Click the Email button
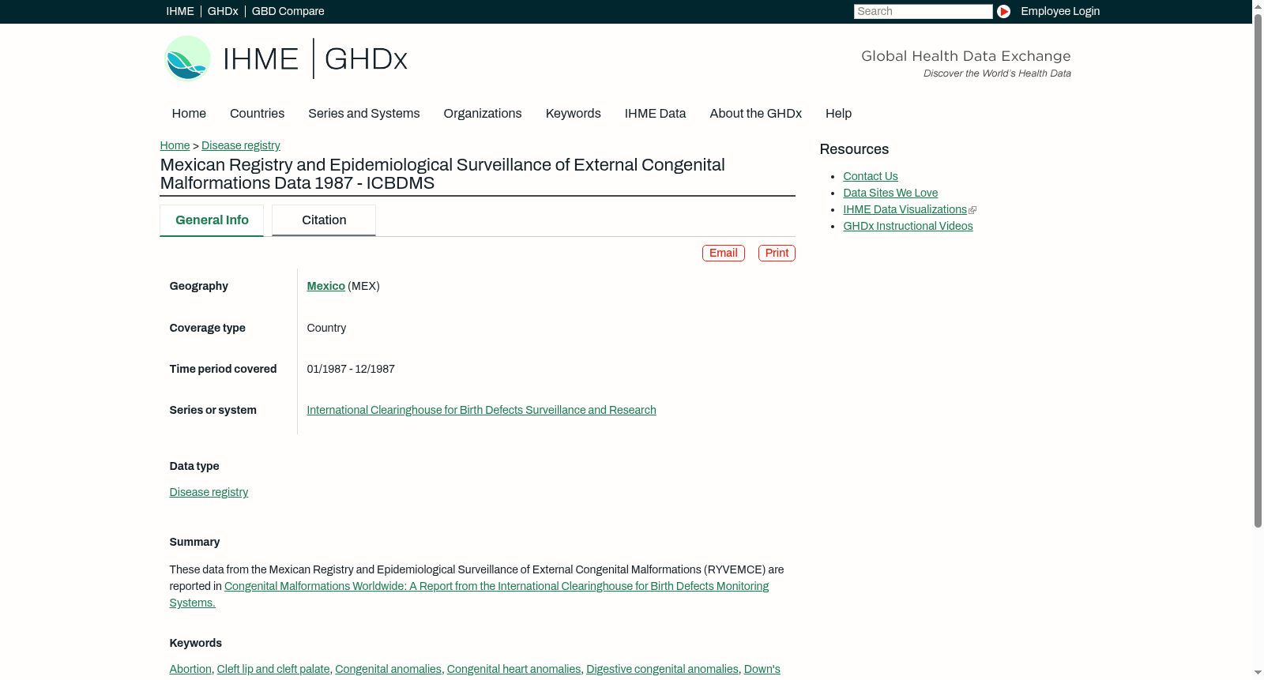Viewport: 1264px width, 680px height. [723, 253]
